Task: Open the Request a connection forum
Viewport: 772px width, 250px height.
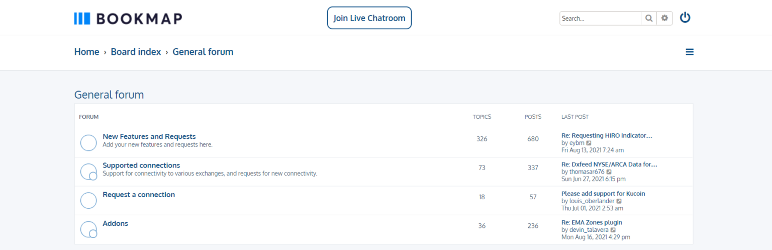Action: pos(139,195)
